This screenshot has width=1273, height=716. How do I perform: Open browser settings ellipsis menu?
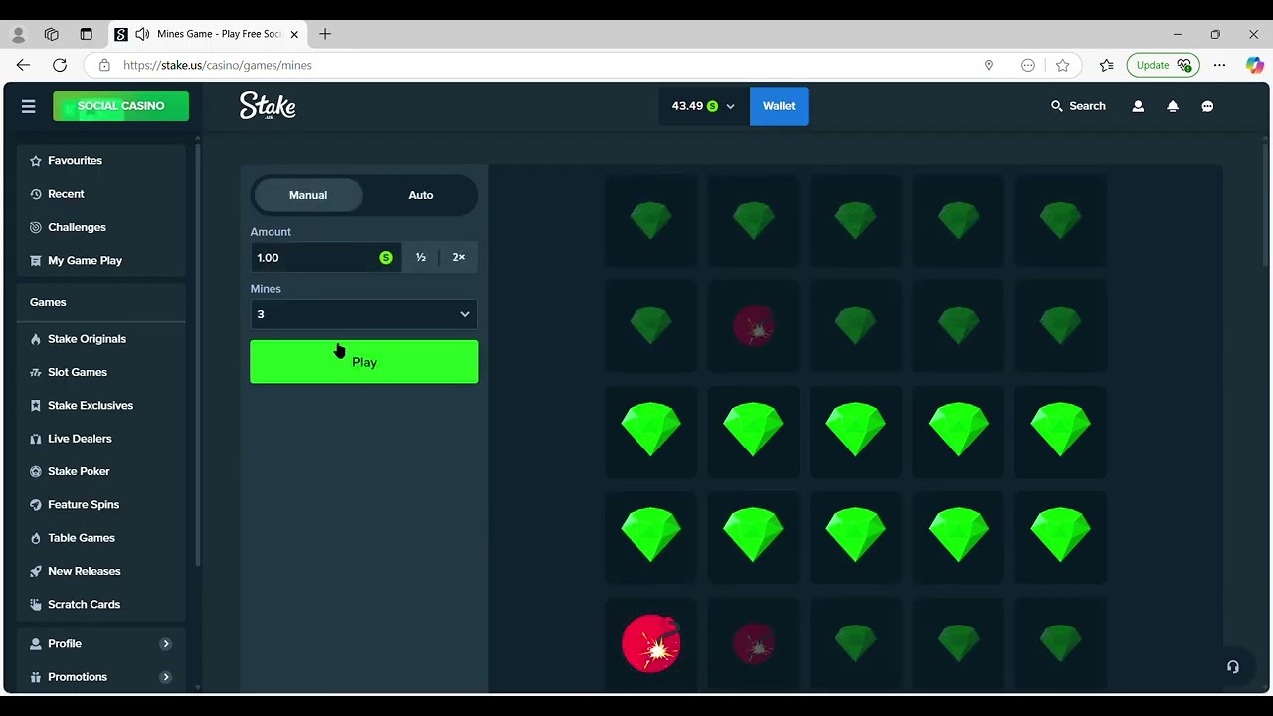[x=1220, y=65]
